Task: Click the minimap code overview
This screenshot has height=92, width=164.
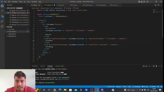Action: (157, 11)
